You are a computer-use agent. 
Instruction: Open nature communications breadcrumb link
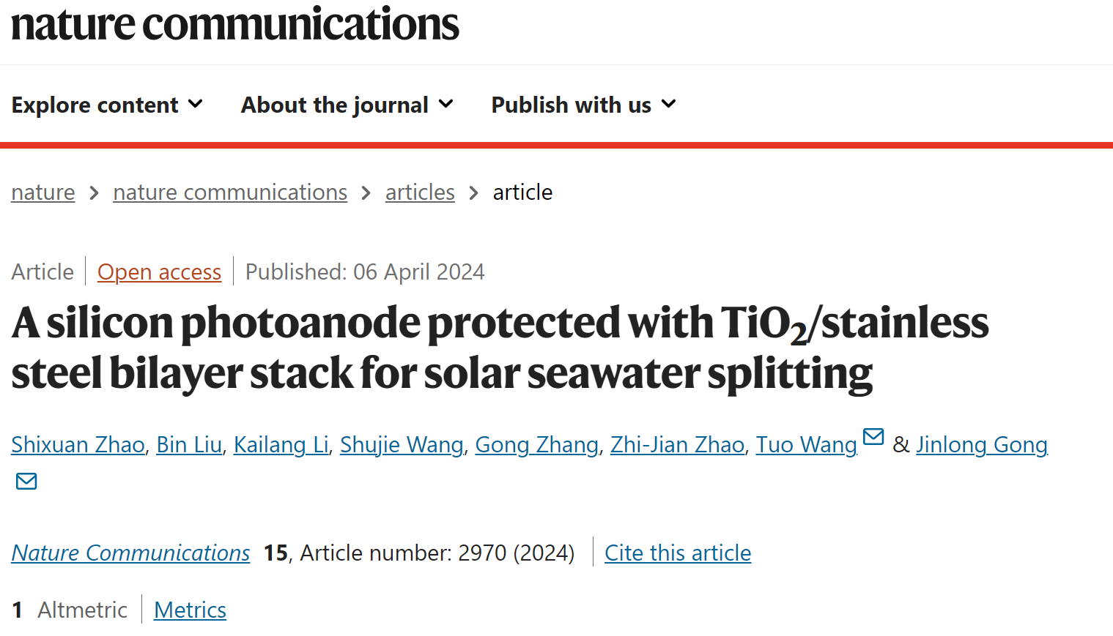pos(230,192)
